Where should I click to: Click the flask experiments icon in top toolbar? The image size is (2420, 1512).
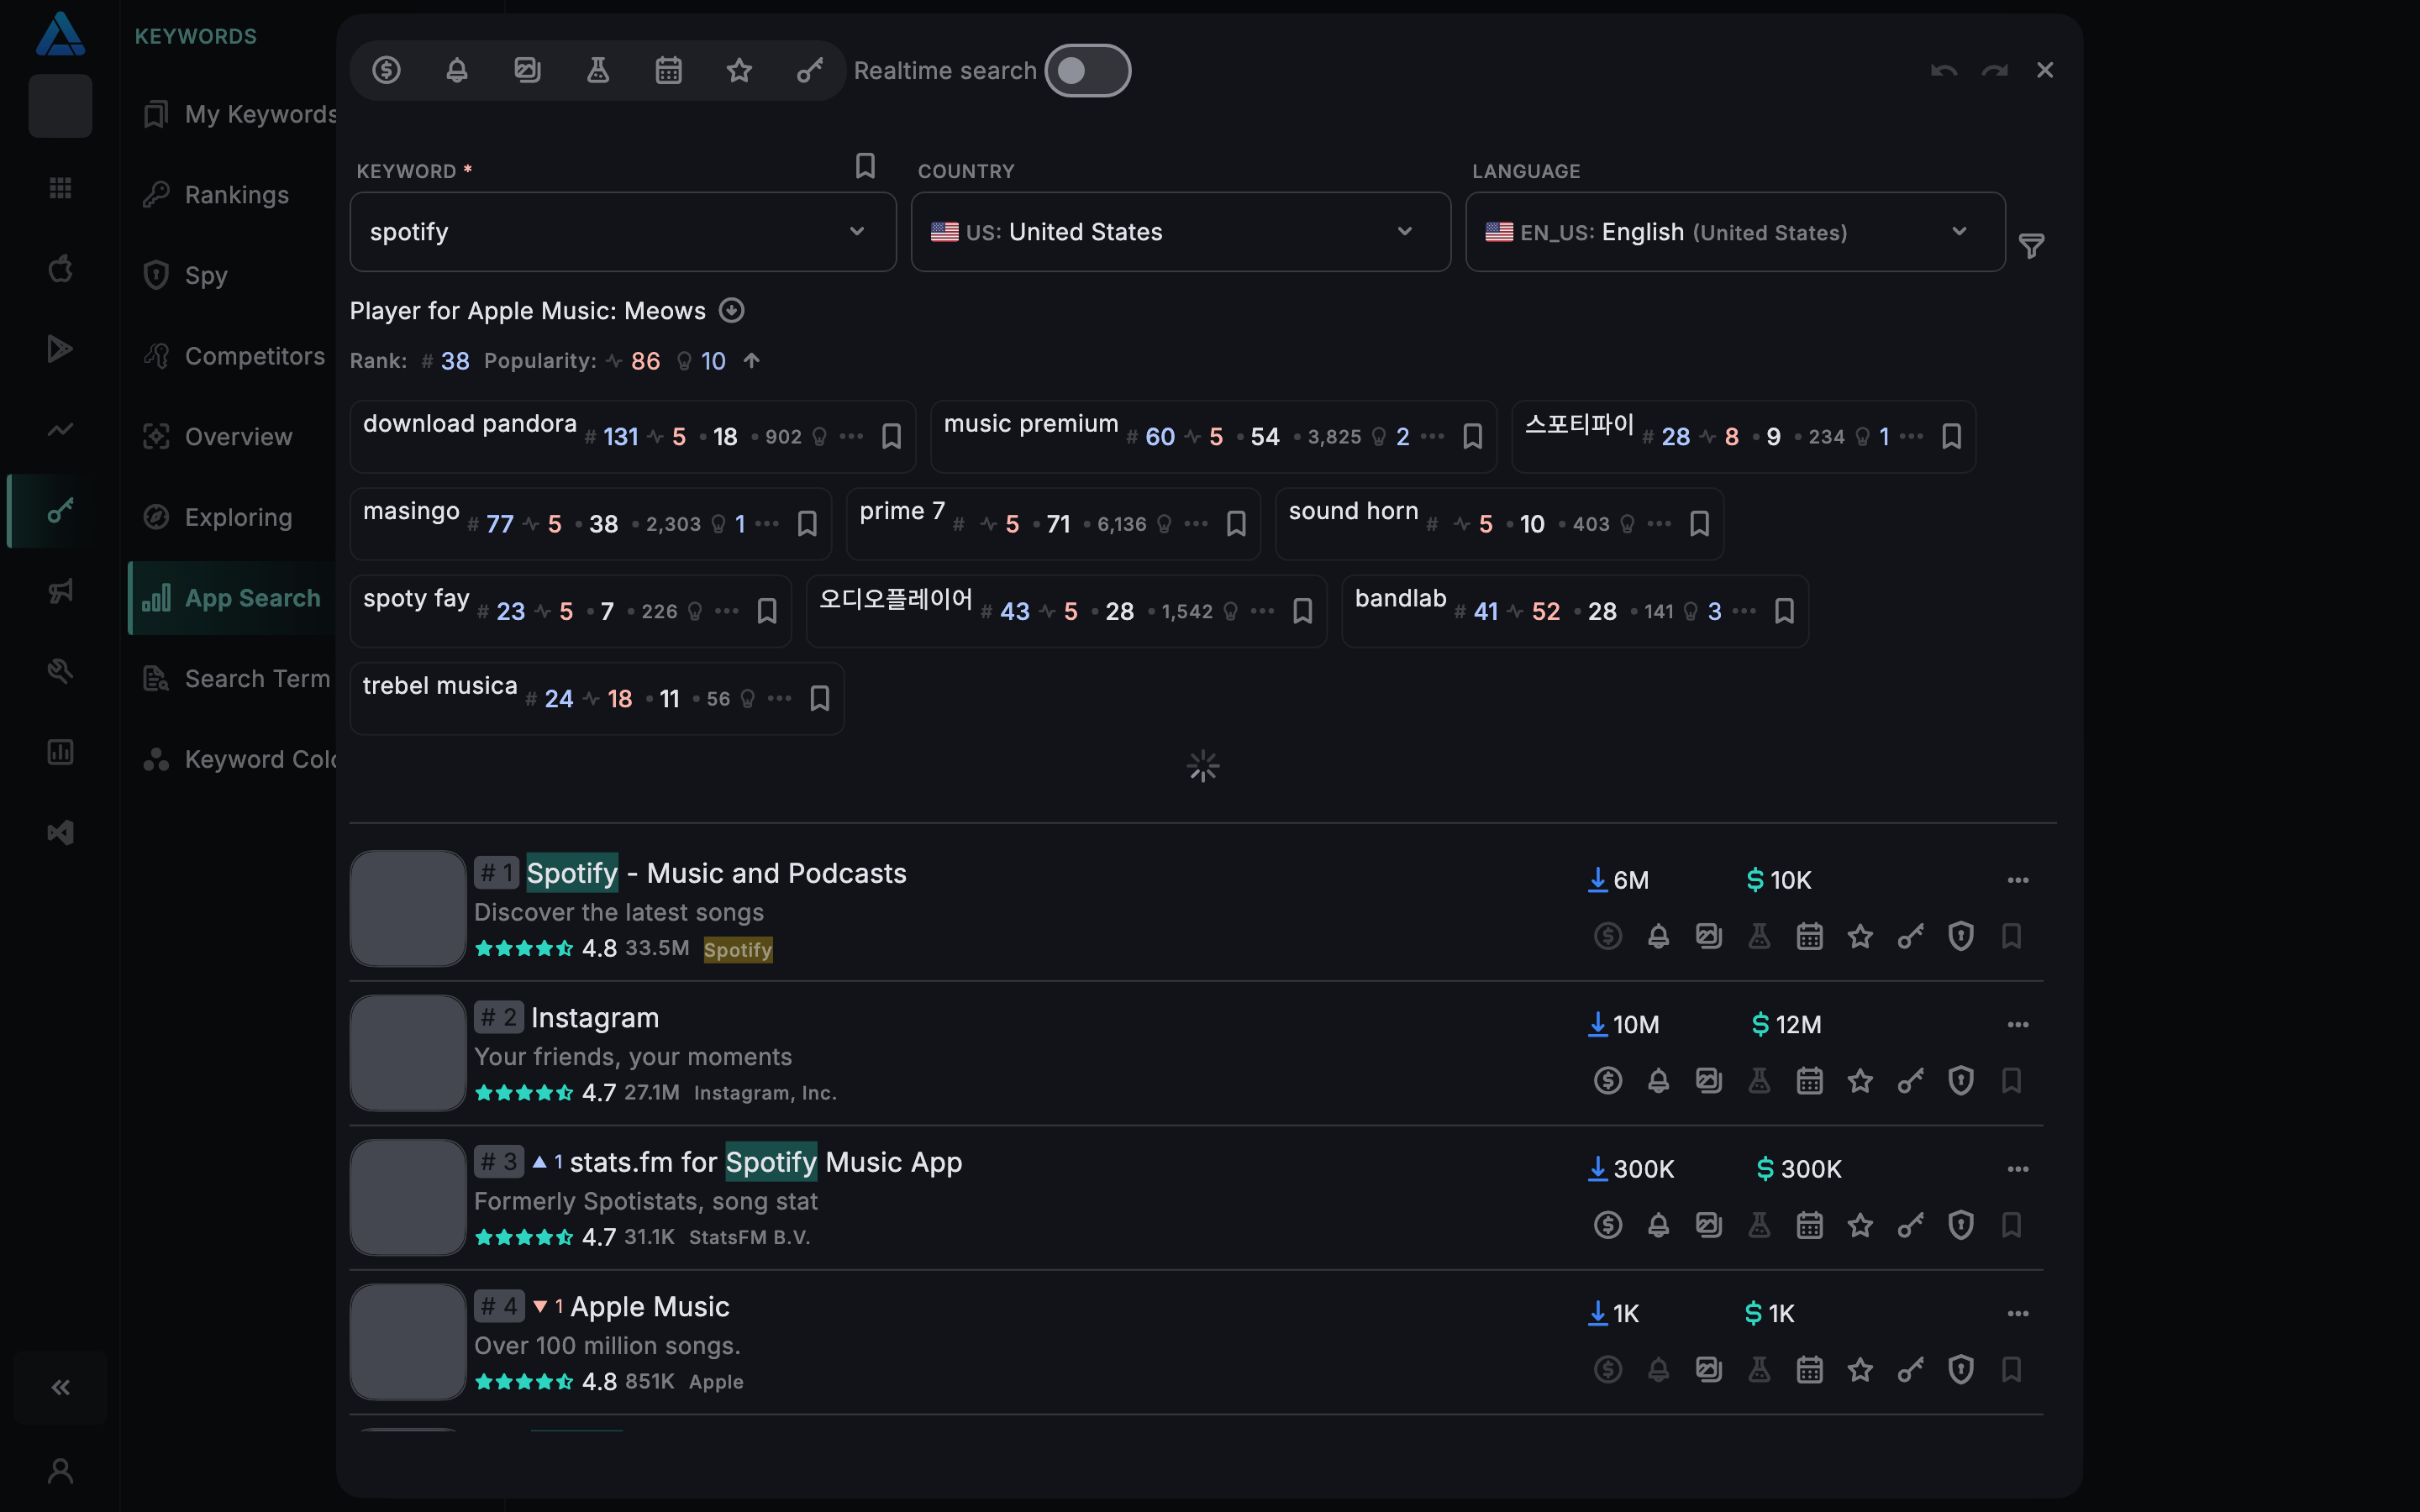click(x=598, y=70)
